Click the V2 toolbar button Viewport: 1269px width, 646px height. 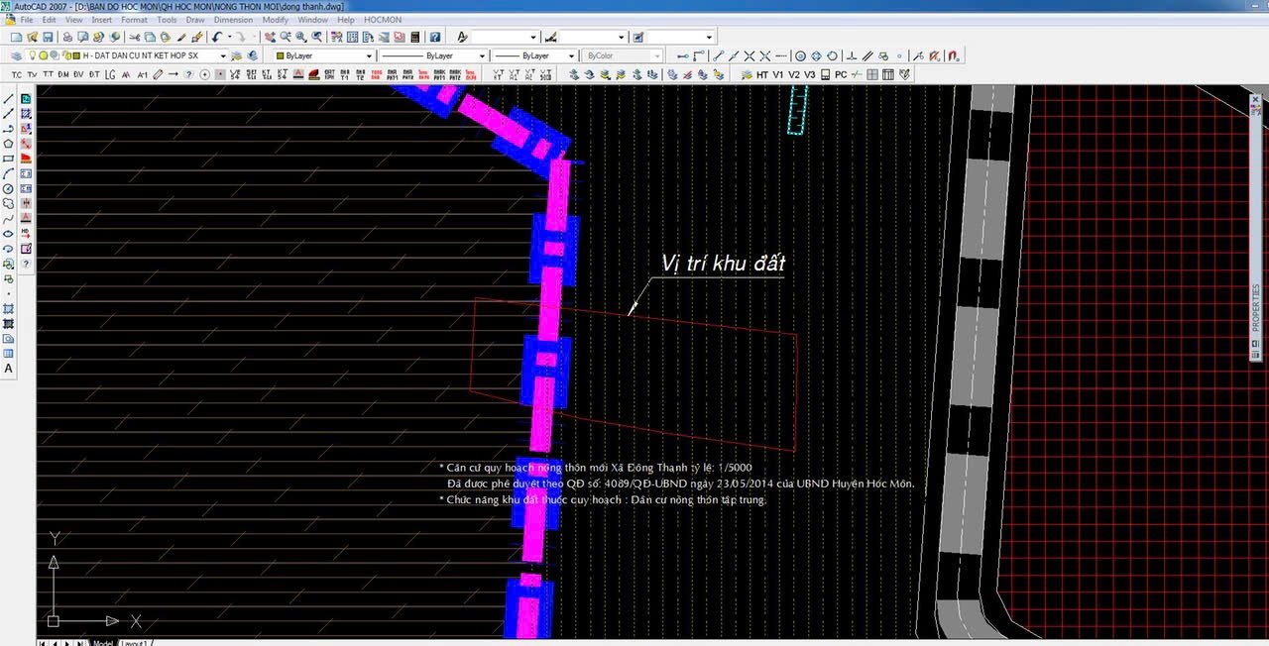(x=794, y=74)
